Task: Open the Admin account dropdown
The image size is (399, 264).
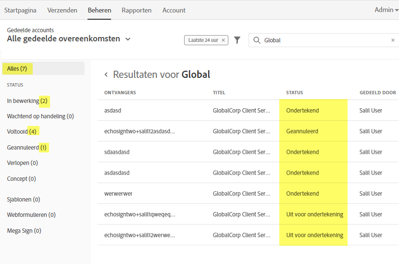Action: [386, 10]
